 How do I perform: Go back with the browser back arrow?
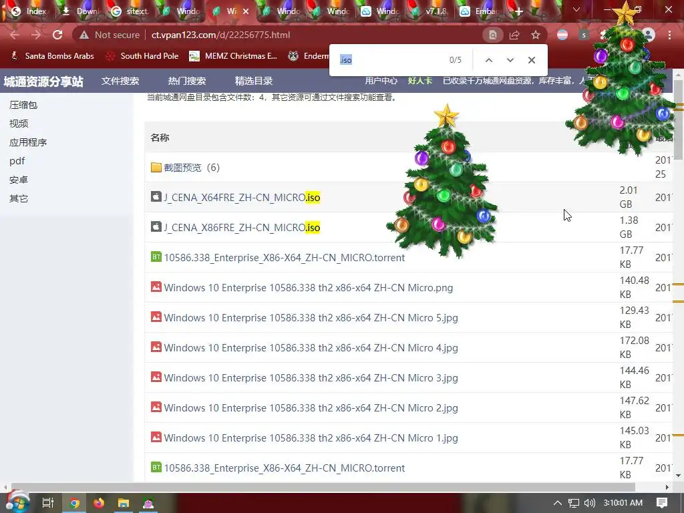pos(15,35)
